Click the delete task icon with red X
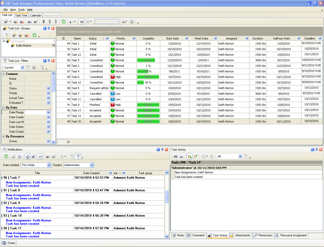This screenshot has width=324, height=247. [22, 22]
